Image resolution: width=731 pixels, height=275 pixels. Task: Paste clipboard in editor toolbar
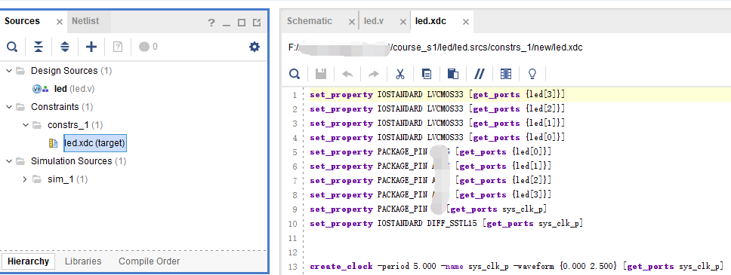(452, 74)
